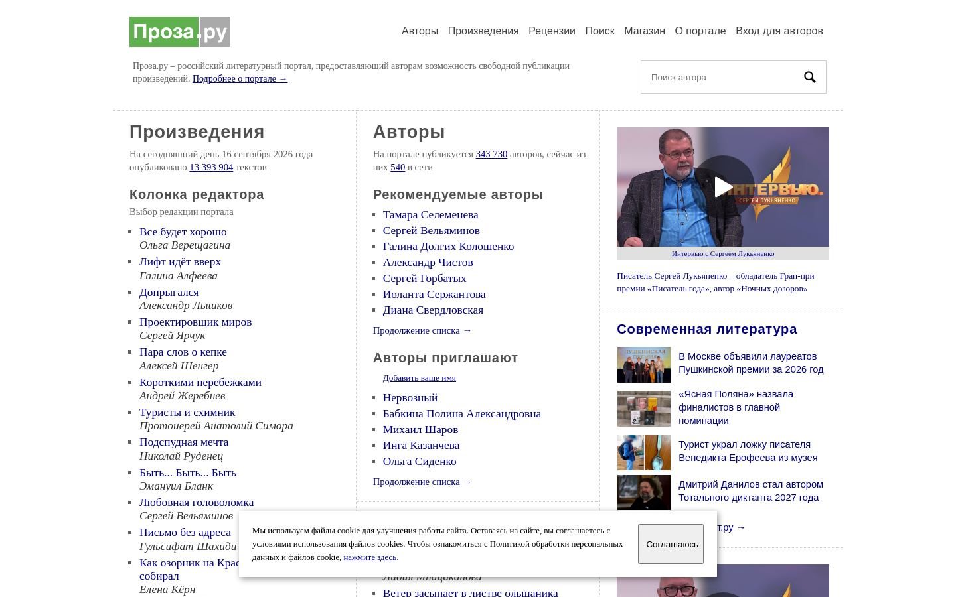Viewport: 956px width, 597px height.
Task: Click author name Эмануил Бланк
Action: pyautogui.click(x=176, y=486)
